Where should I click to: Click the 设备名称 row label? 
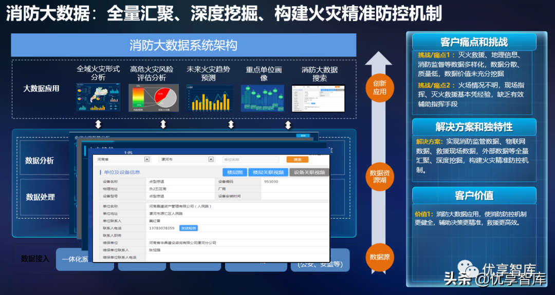[x=110, y=182]
